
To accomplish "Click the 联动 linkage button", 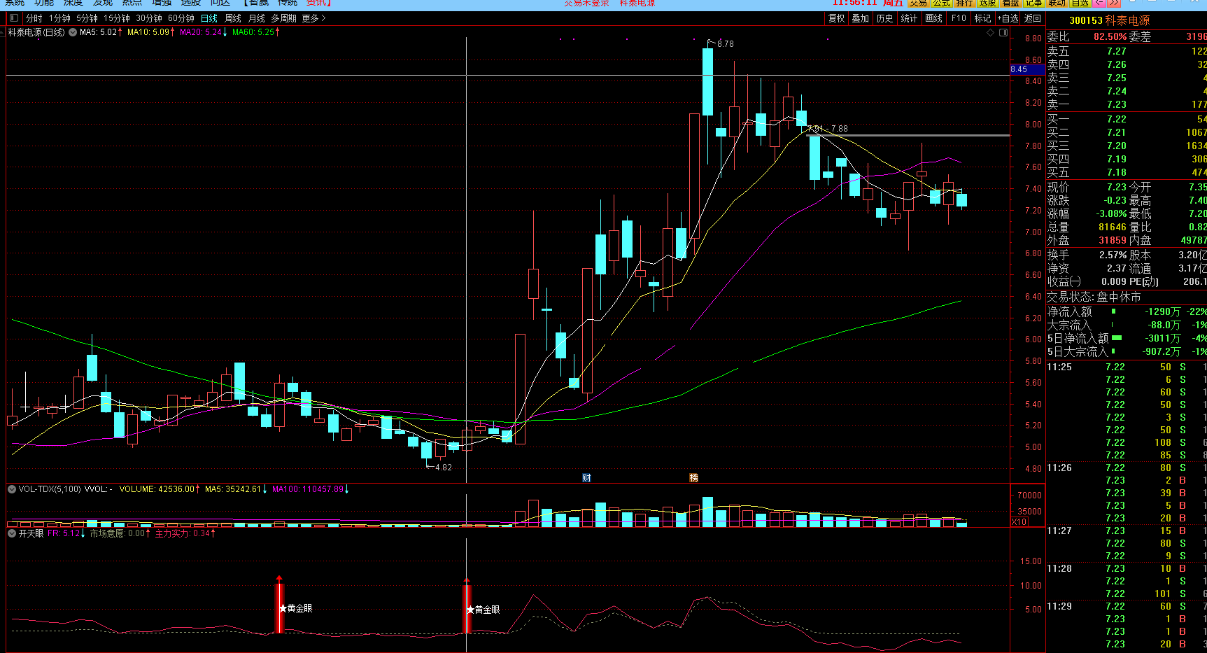I will click(1057, 3).
